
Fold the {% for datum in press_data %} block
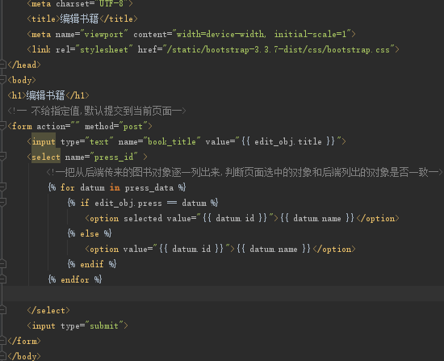(x=2, y=187)
